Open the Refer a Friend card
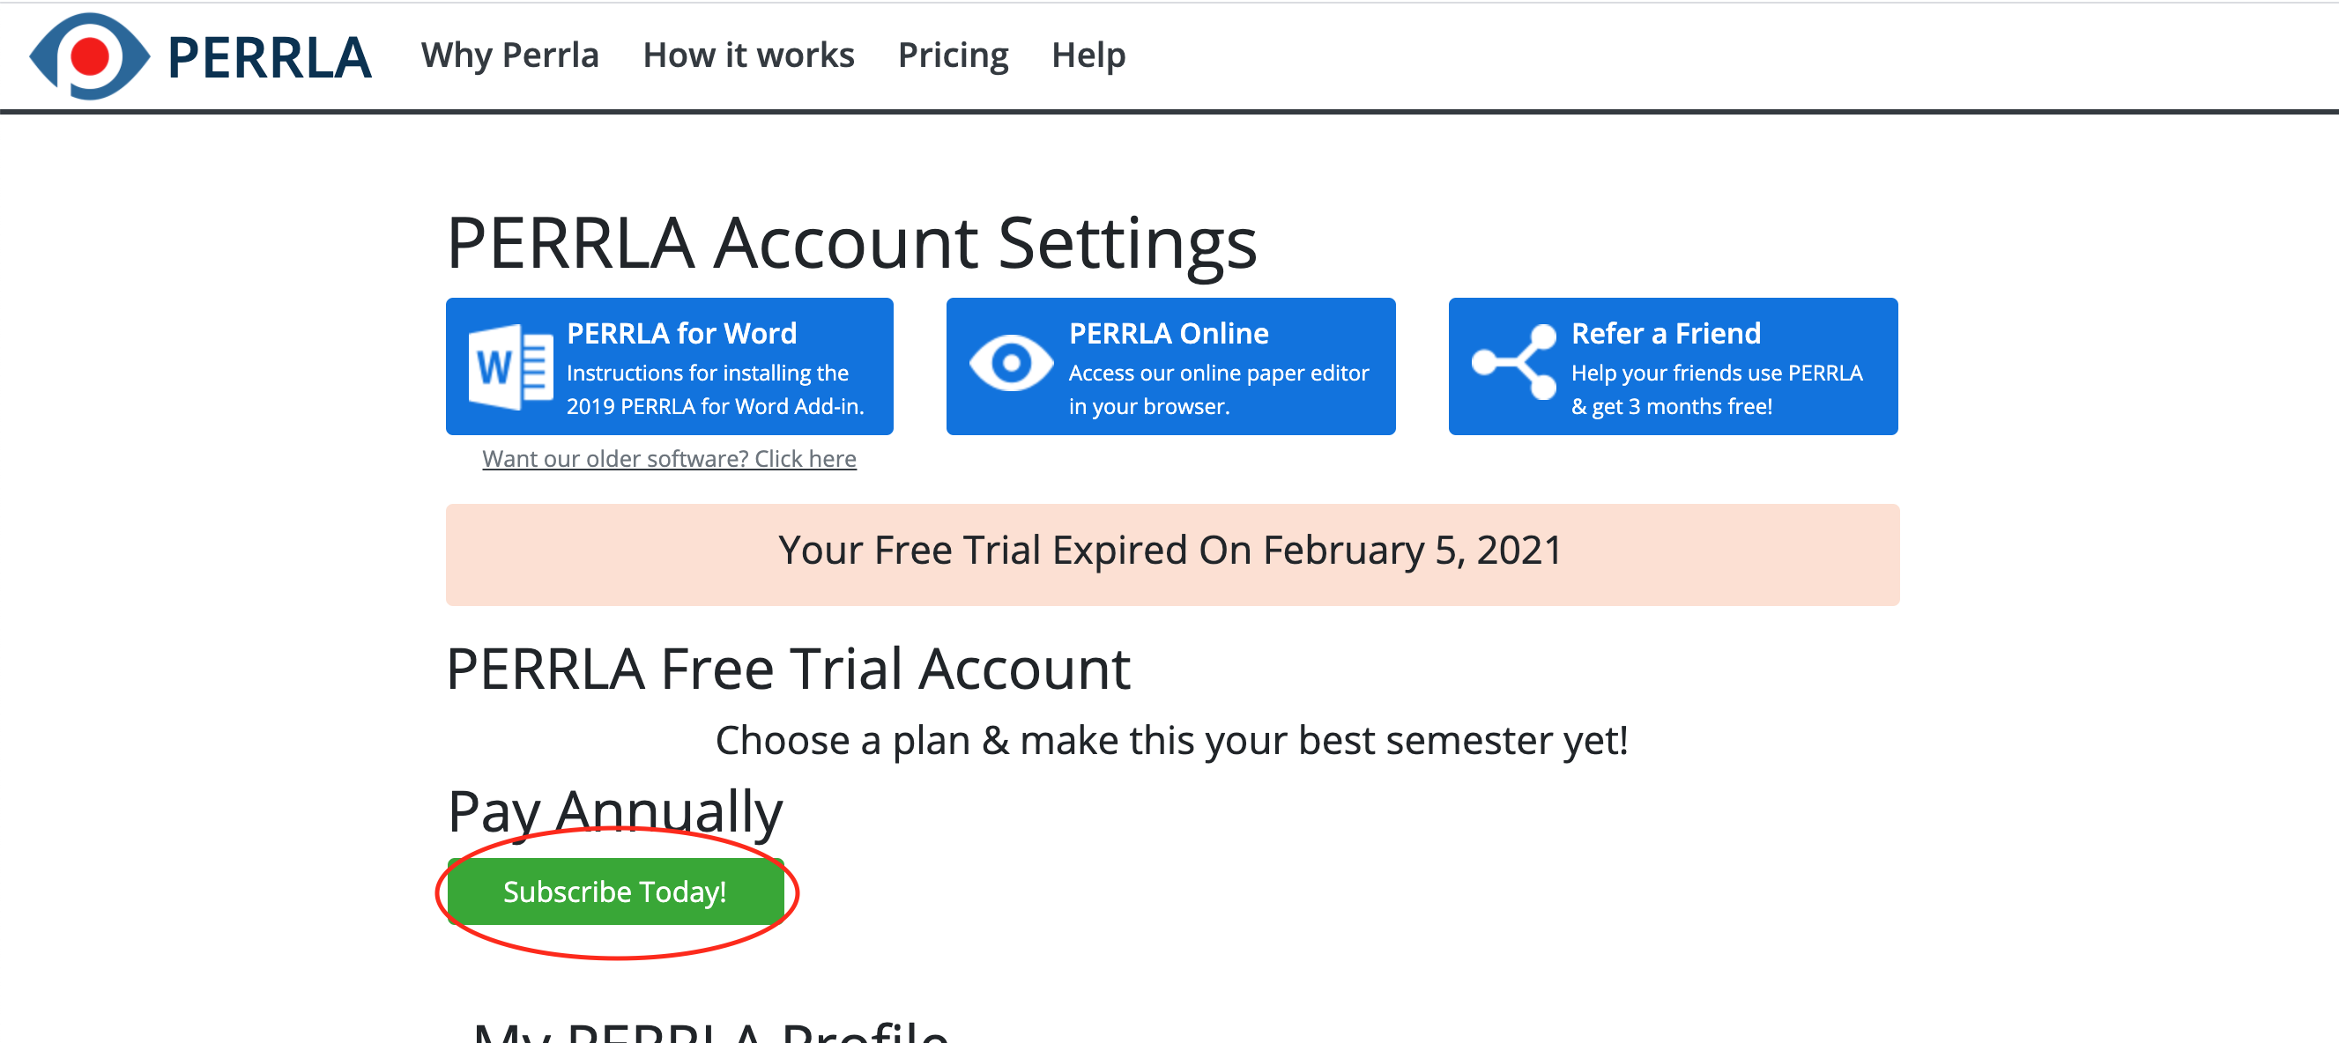 [1674, 366]
